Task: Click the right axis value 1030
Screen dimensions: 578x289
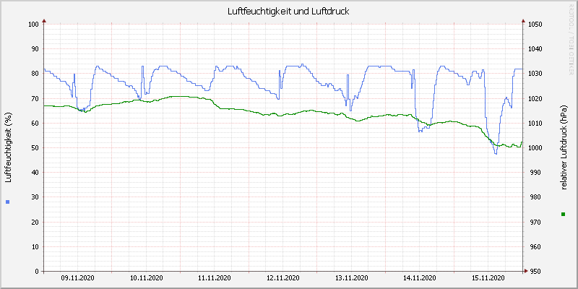Action: [x=535, y=74]
